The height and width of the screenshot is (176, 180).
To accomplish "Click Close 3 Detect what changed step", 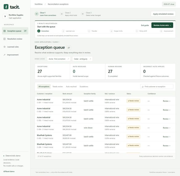I will pos(91,14).
